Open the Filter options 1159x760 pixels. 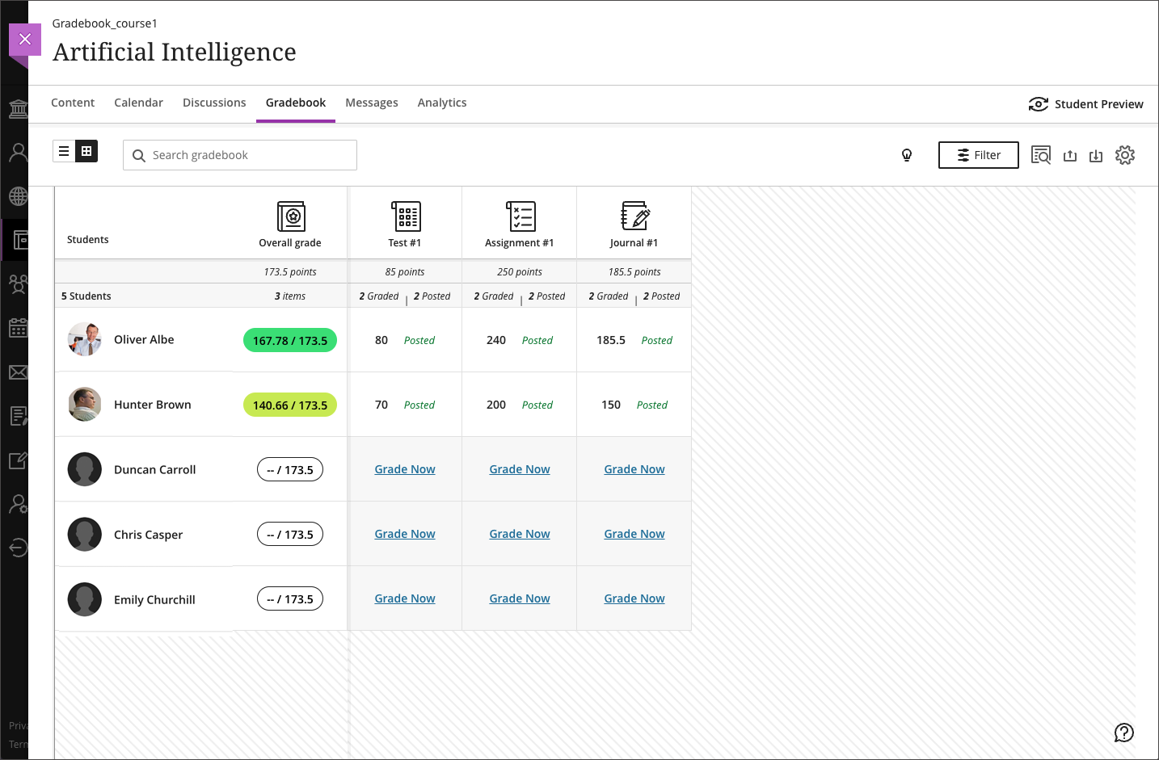978,155
